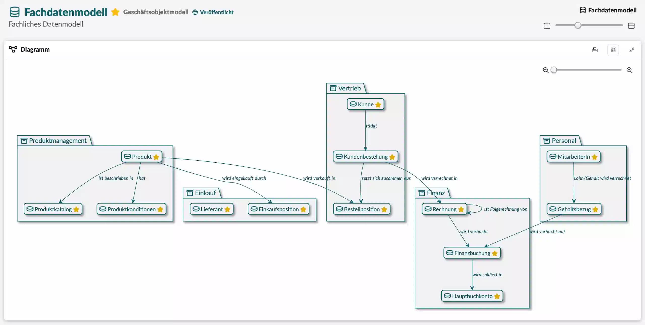Click the 'wird eingekauft durch' relation label
645x325 pixels.
244,178
